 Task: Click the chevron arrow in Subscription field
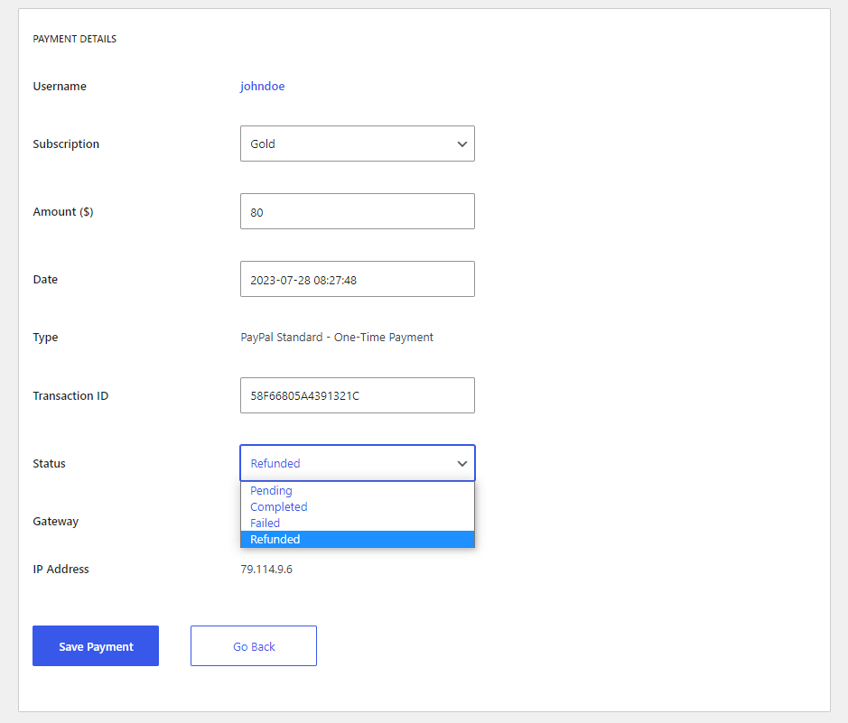tap(461, 144)
